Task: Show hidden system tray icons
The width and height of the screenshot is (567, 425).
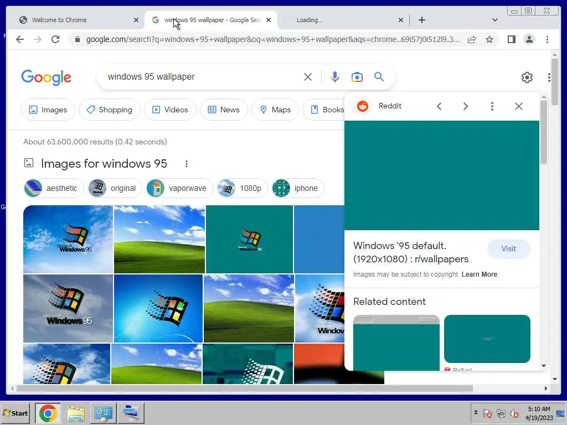Action: click(x=476, y=413)
